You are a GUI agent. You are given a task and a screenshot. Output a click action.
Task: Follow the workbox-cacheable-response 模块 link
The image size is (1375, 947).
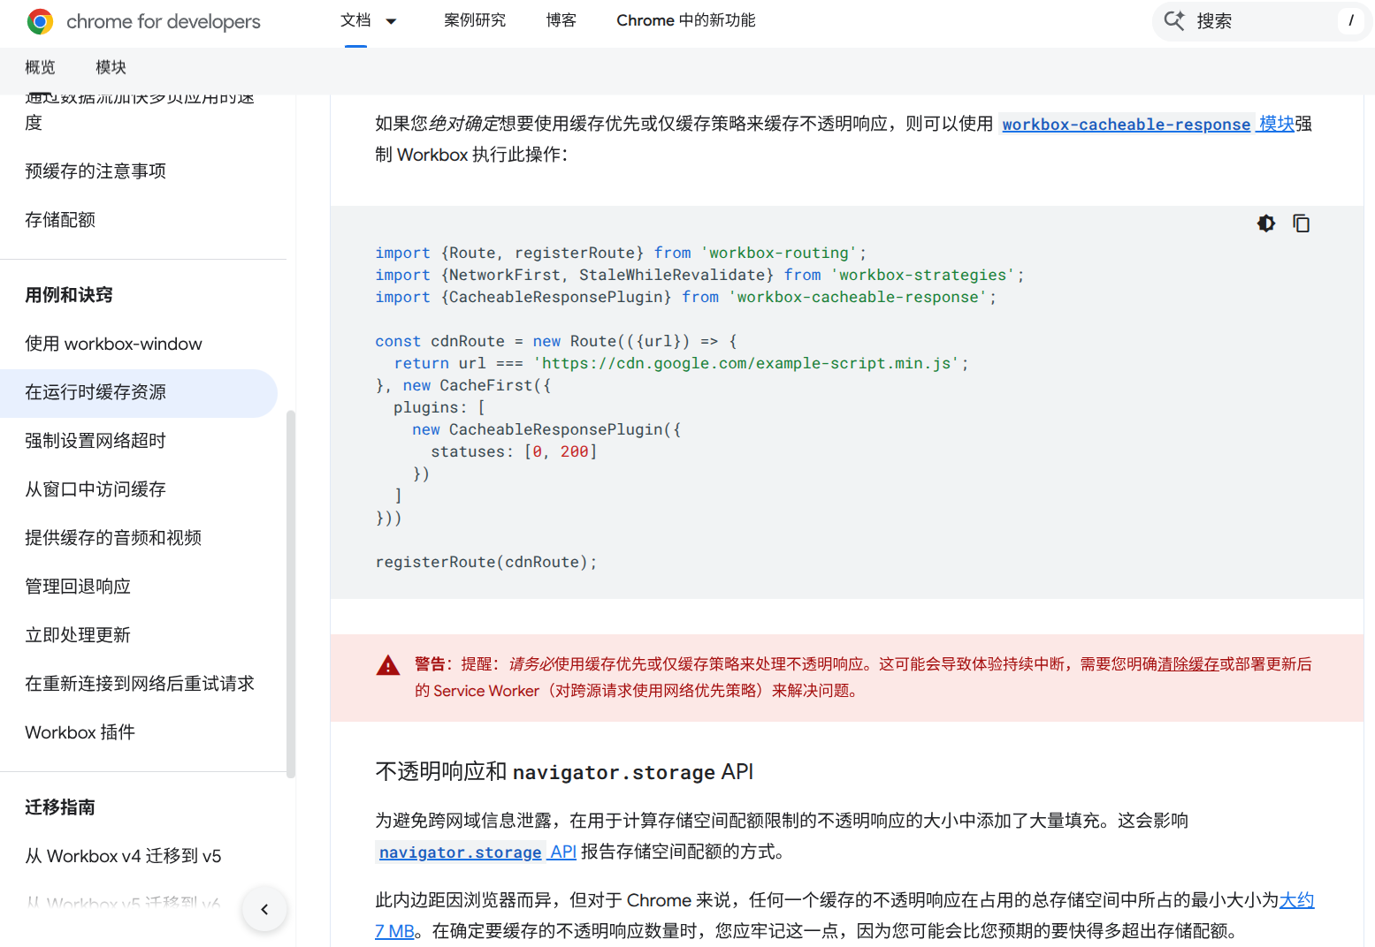[1148, 124]
